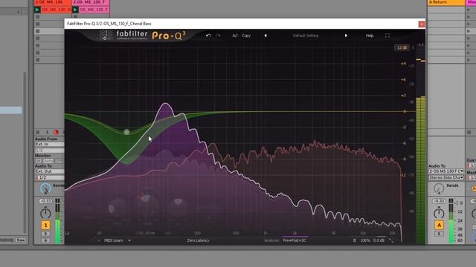Copy the current EQ state

[246, 36]
